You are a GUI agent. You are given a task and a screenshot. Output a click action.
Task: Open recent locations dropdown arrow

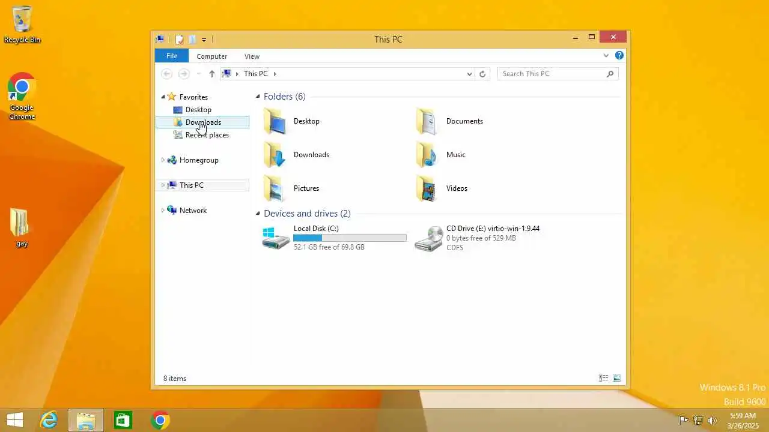[199, 74]
